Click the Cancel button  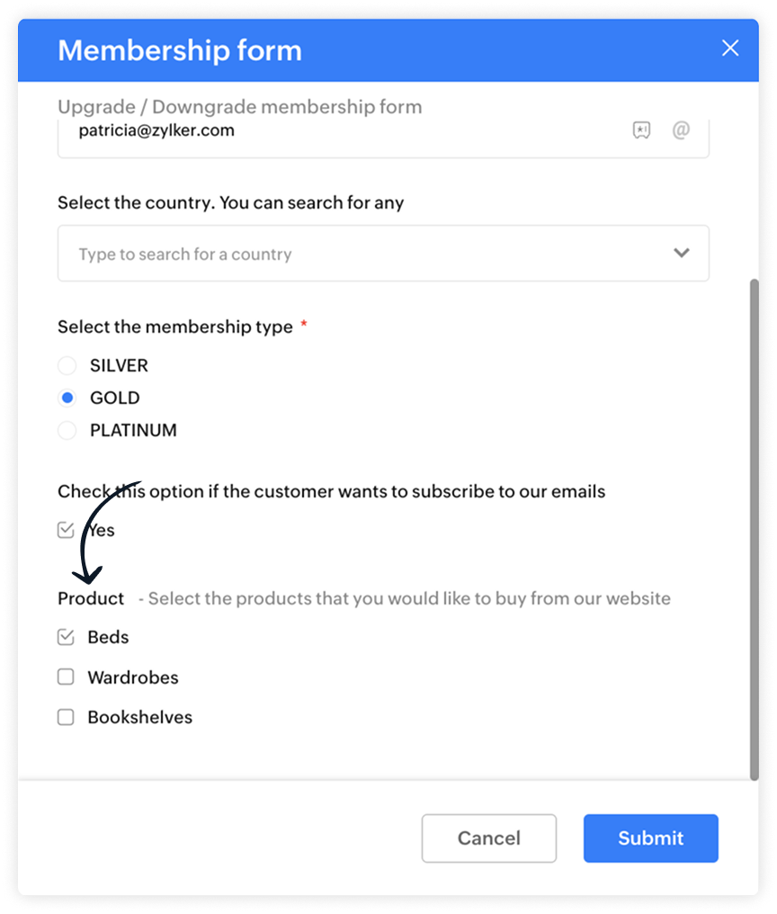[x=489, y=838]
